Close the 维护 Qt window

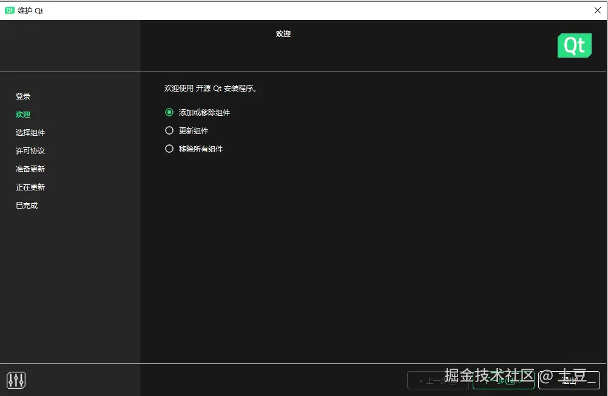pyautogui.click(x=598, y=10)
